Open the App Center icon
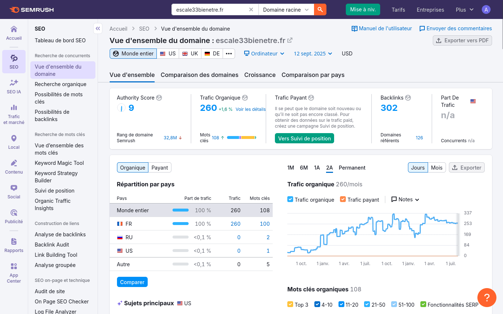This screenshot has height=314, width=503. pos(14,273)
